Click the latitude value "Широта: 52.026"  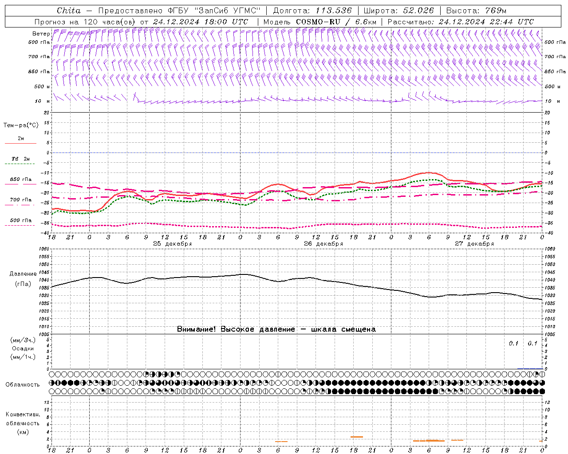[398, 11]
